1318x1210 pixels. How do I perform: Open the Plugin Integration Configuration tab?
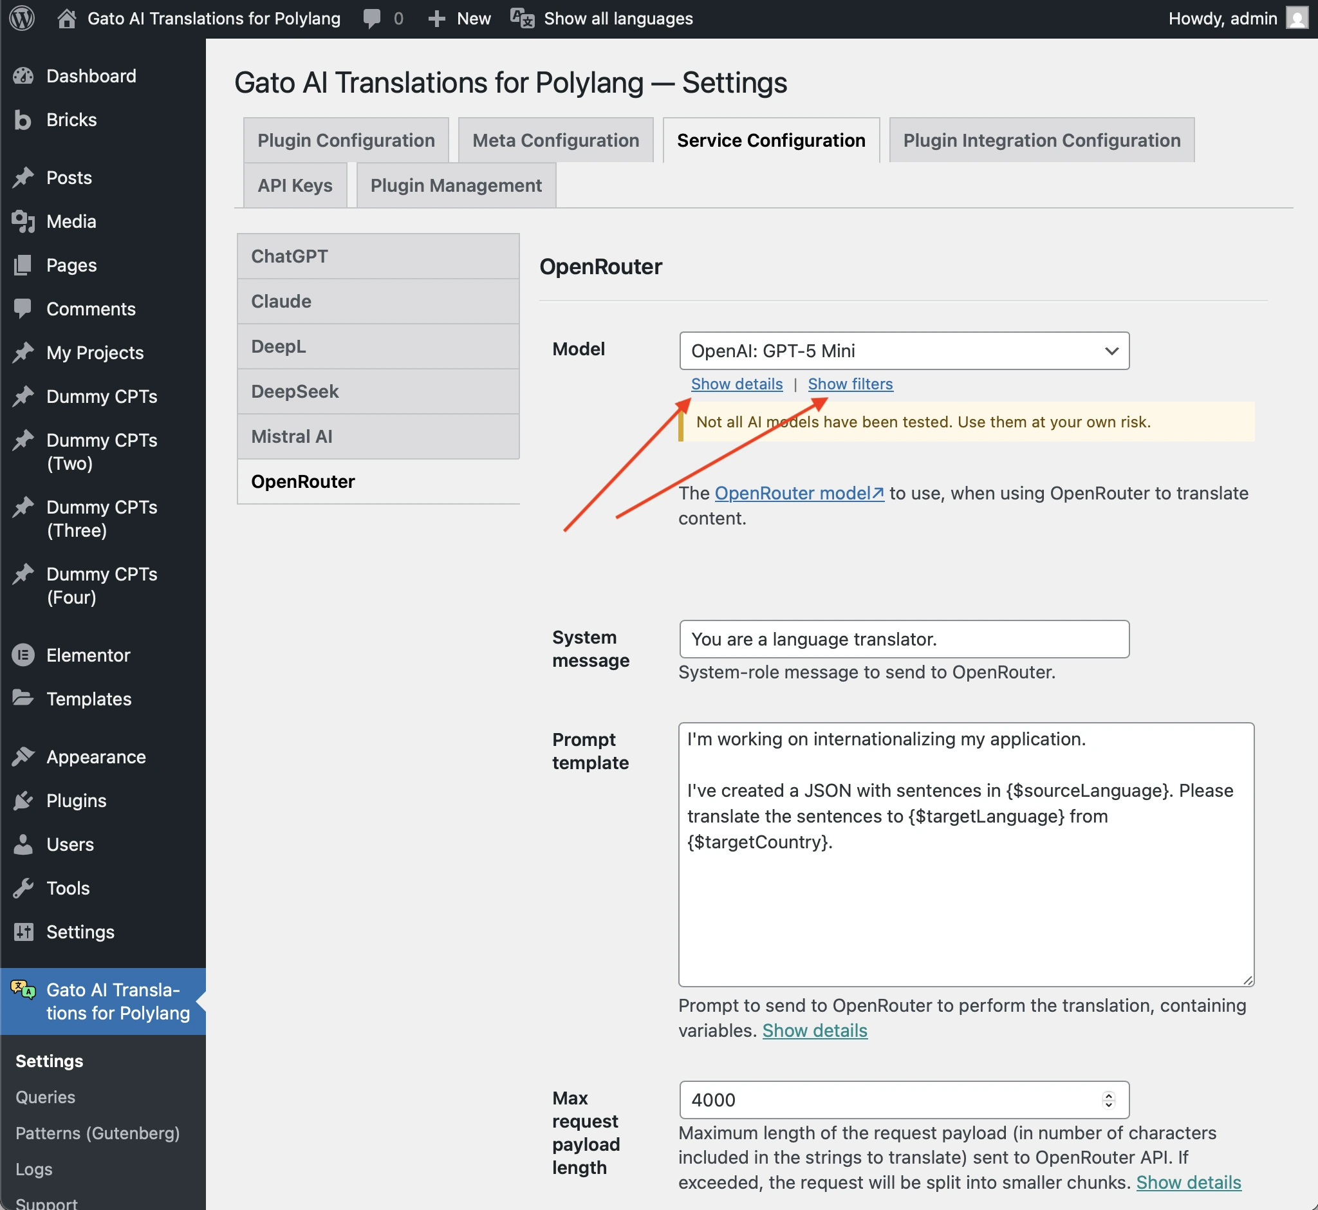[x=1041, y=140]
